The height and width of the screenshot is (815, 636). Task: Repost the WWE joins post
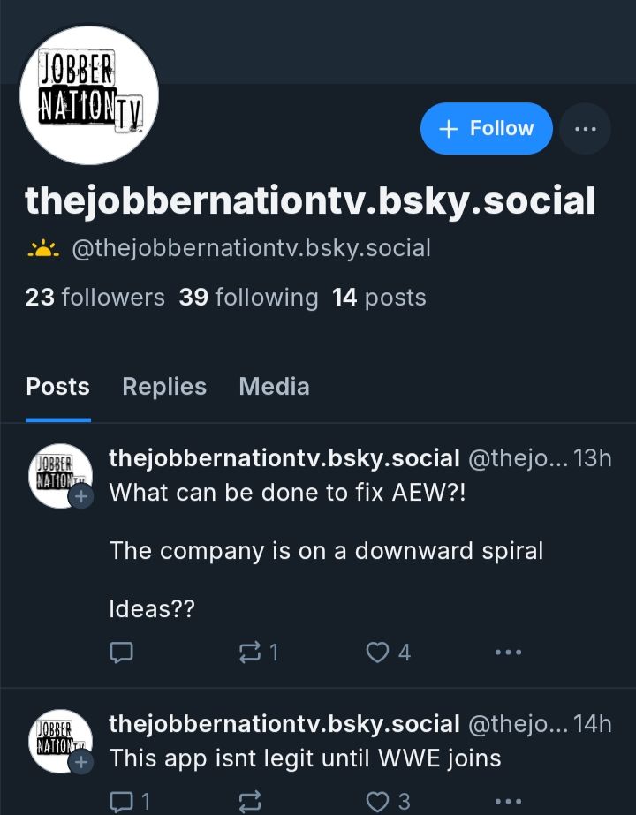pyautogui.click(x=250, y=802)
